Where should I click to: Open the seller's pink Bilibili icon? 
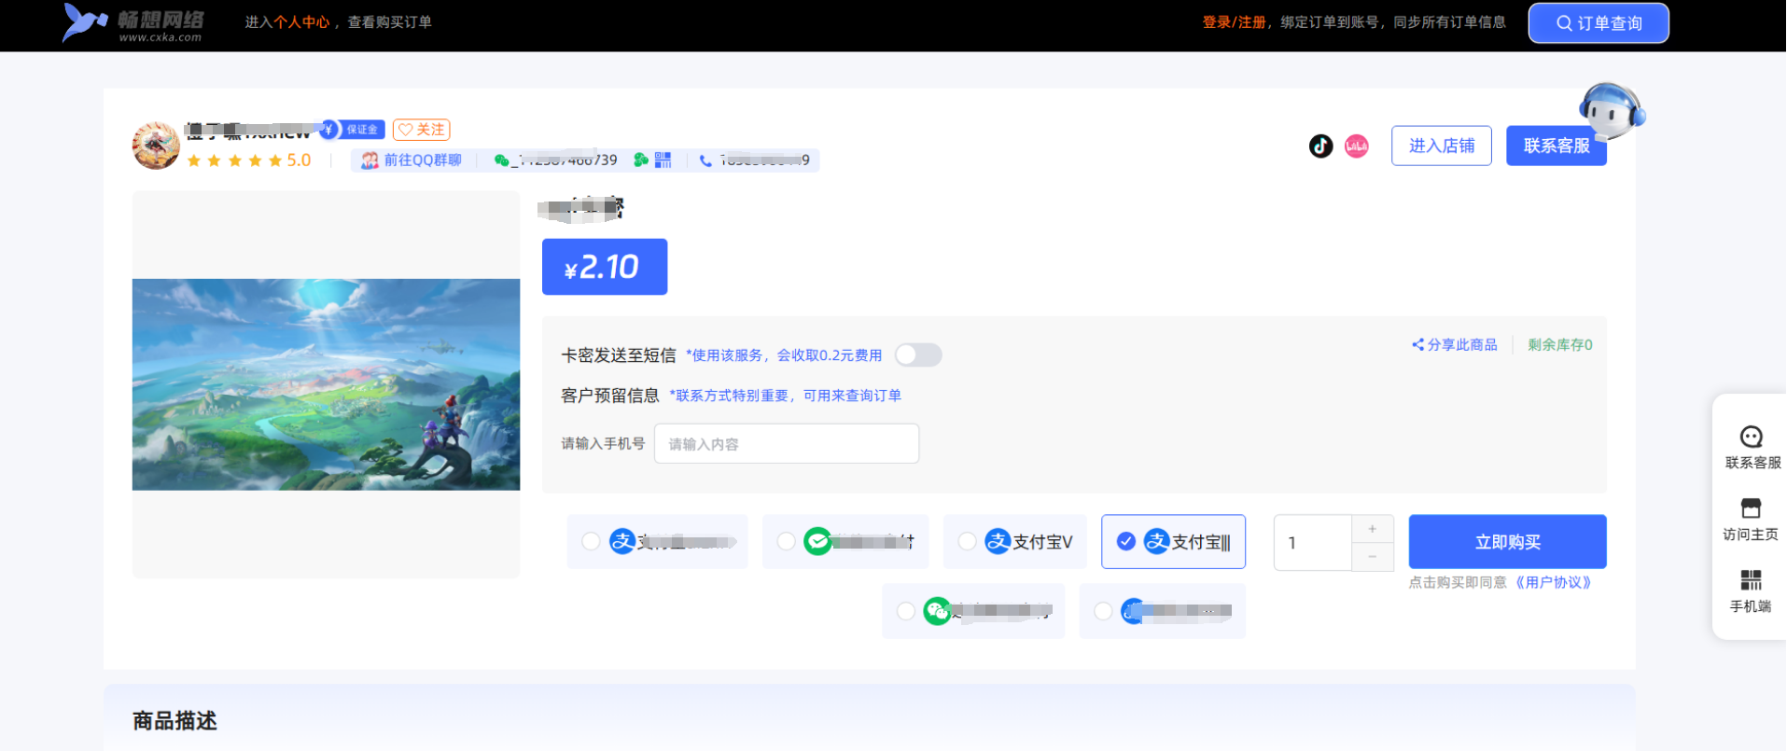pyautogui.click(x=1356, y=146)
